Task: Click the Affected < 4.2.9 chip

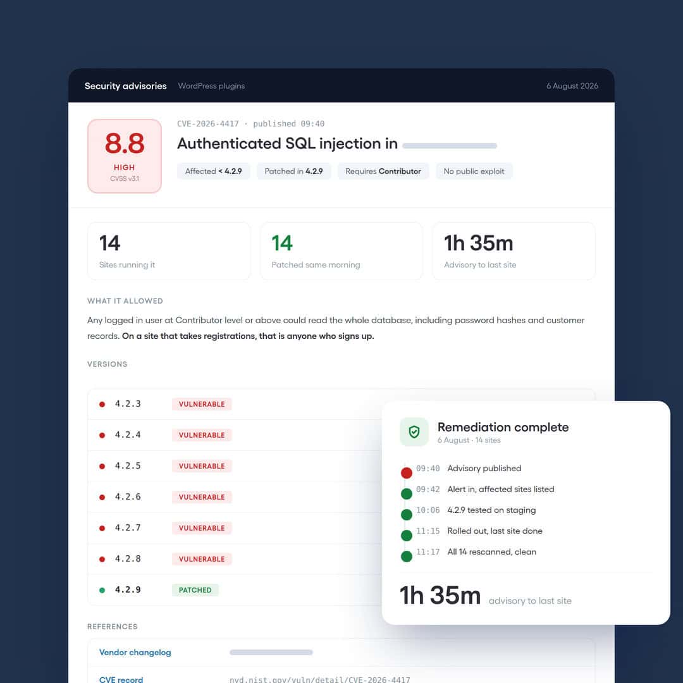Action: [214, 171]
